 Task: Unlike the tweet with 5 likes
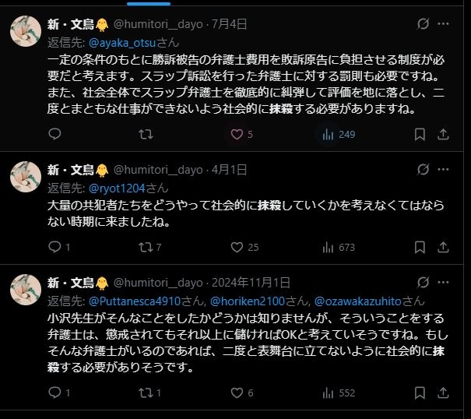[x=236, y=134]
